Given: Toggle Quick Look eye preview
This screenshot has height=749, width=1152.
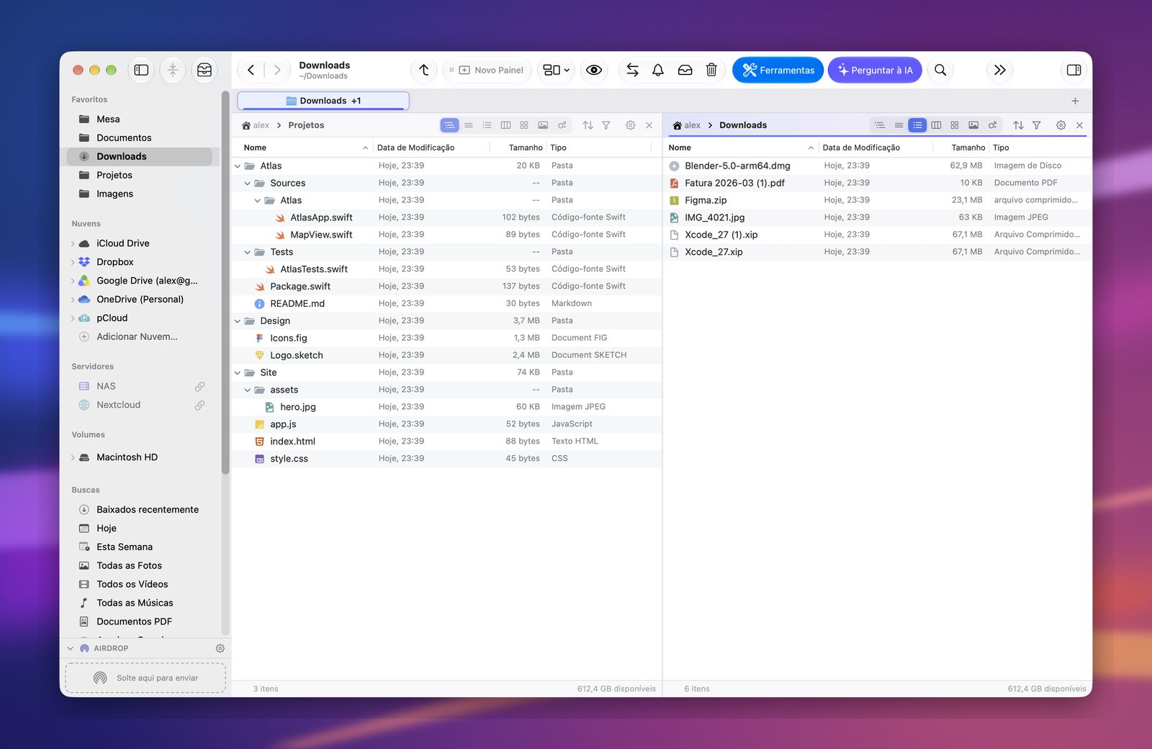Looking at the screenshot, I should pyautogui.click(x=594, y=70).
